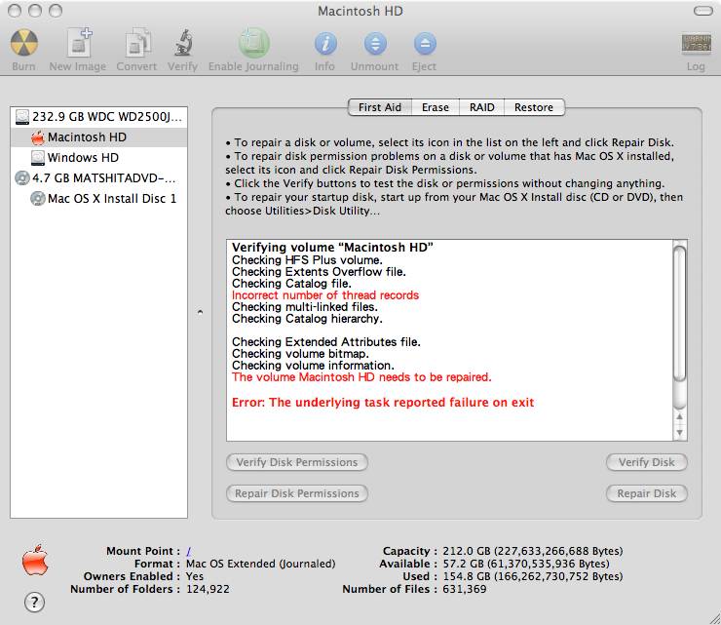Select 232.9 GB WDC WD2500J drive row
Viewport: 721px width, 625px height.
click(98, 117)
